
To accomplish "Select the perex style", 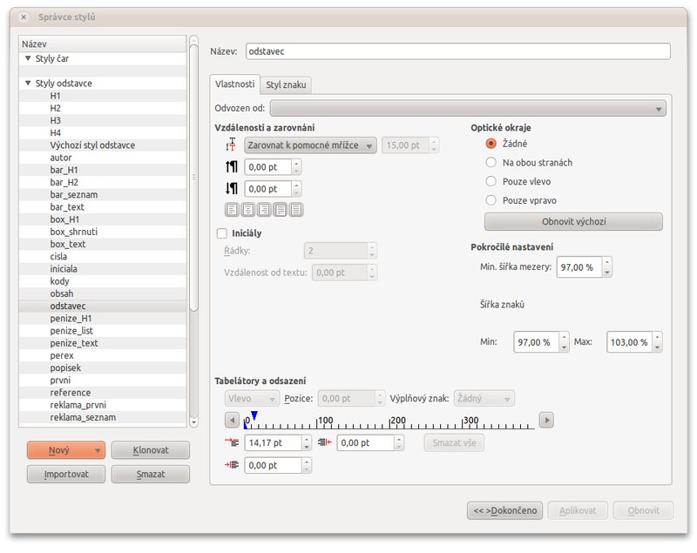I will tap(62, 355).
